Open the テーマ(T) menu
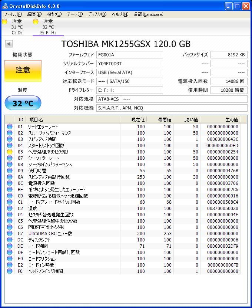Image resolution: width=252 pixels, height=308 pixels. click(74, 14)
